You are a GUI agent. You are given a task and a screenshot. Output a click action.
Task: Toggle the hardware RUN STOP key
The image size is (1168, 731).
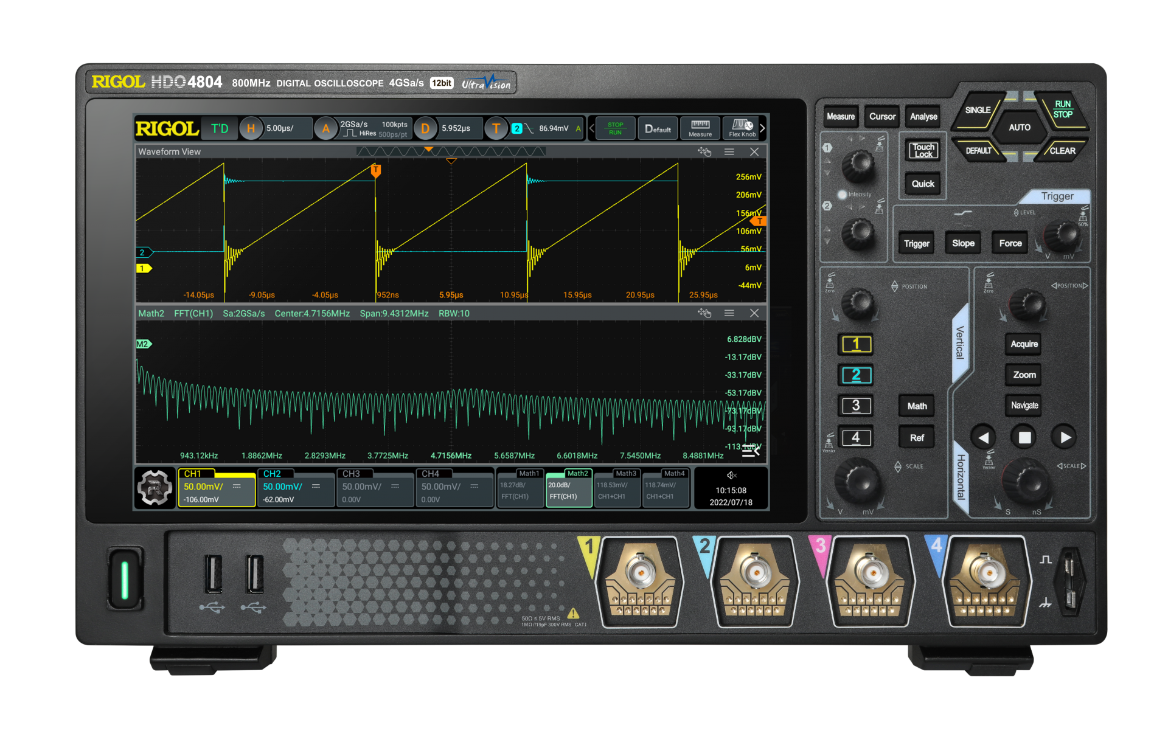coord(1062,109)
